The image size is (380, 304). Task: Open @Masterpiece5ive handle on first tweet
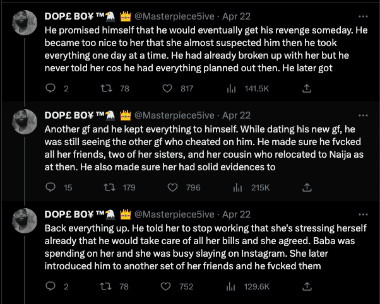pos(174,16)
